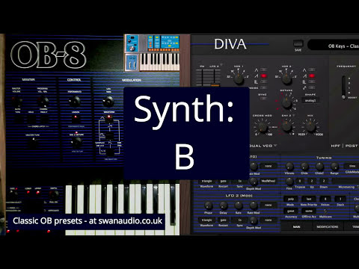359x269 pixels.
Task: Toggle VCO 1 sawtooth waveform switch
Action: coord(263,75)
